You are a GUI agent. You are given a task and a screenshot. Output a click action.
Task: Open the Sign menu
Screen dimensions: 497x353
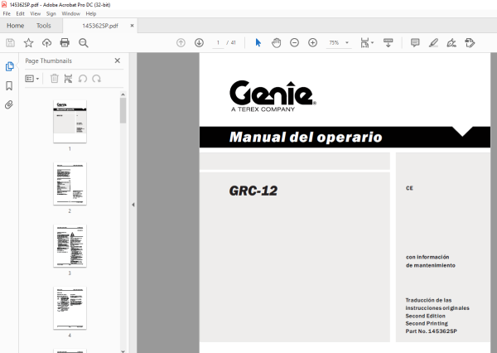(51, 13)
